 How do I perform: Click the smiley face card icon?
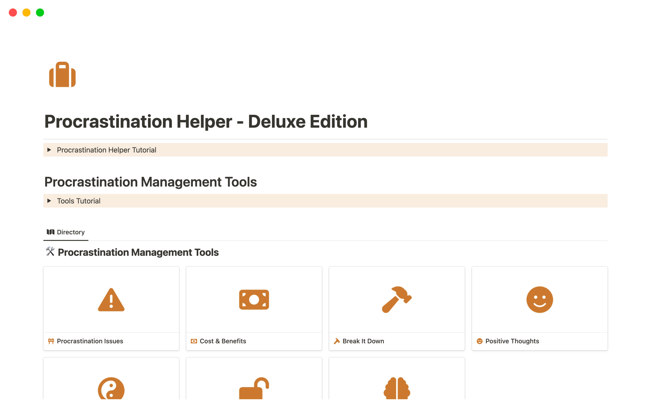[x=539, y=300]
